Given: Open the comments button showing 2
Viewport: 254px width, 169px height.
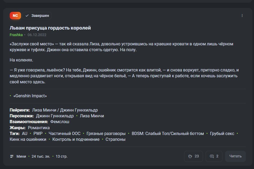Looking at the screenshot, I should (x=214, y=156).
